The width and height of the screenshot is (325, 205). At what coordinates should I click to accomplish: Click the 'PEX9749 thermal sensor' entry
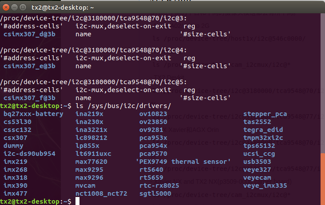point(183,162)
